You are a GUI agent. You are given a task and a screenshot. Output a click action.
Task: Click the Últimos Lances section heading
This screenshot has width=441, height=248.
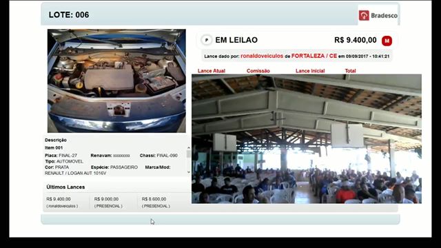point(65,187)
